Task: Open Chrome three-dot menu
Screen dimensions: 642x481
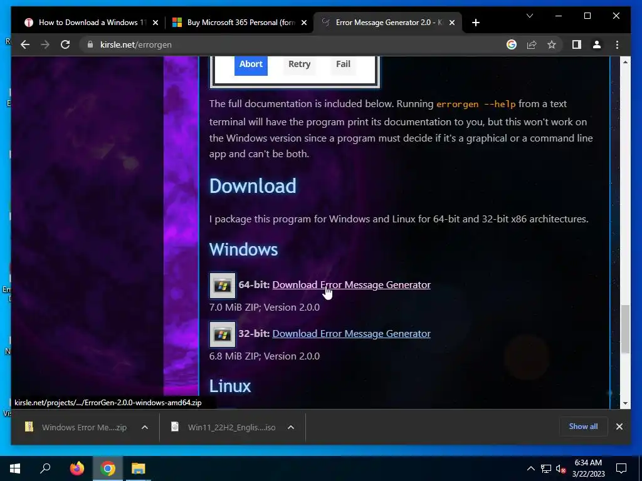Action: point(617,44)
